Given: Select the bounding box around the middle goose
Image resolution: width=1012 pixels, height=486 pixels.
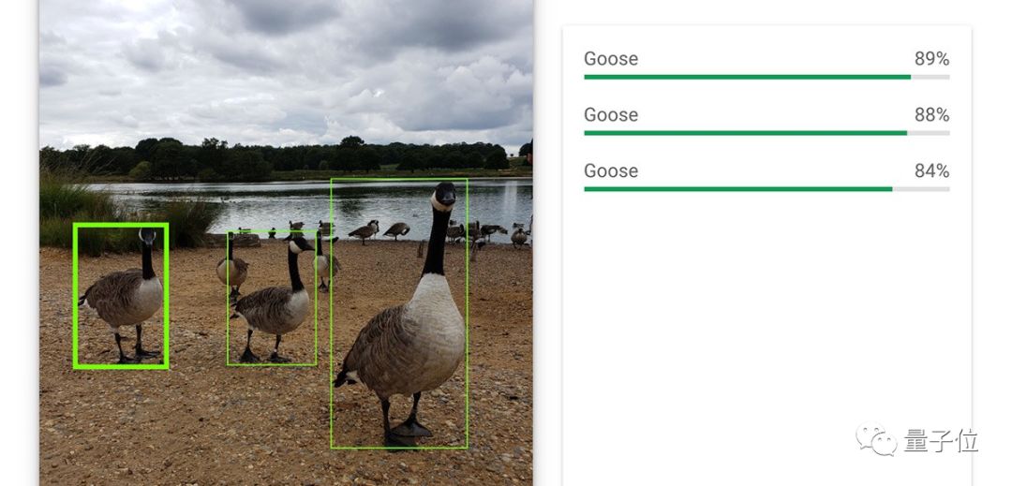Looking at the screenshot, I should tap(272, 298).
